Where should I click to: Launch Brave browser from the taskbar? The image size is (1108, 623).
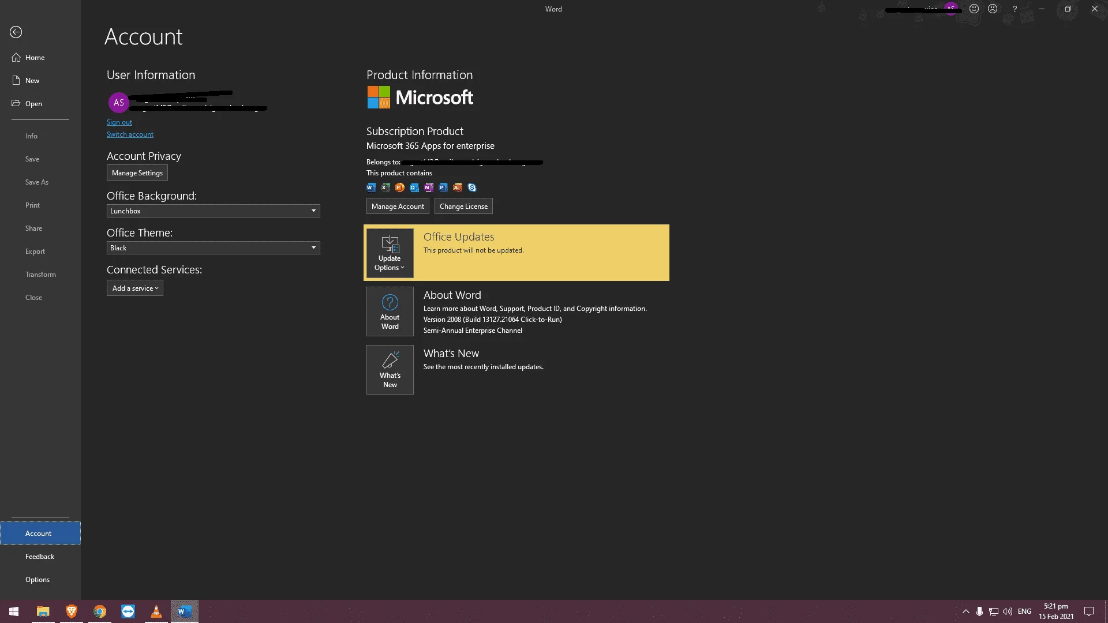(72, 611)
